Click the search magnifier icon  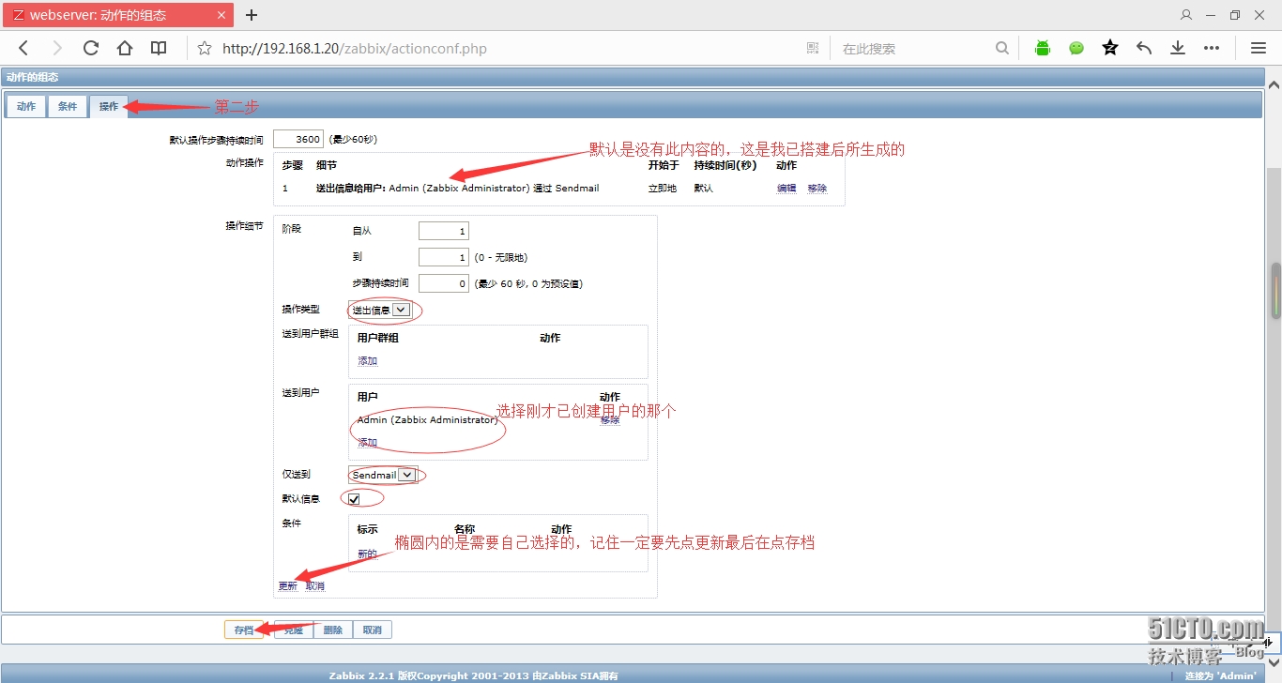1002,48
